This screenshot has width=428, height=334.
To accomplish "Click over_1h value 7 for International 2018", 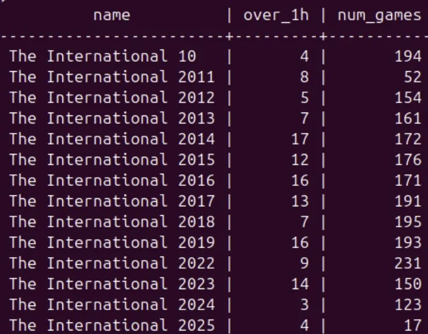I will click(x=305, y=222).
